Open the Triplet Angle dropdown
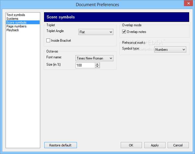195x154 pixels. [96, 32]
